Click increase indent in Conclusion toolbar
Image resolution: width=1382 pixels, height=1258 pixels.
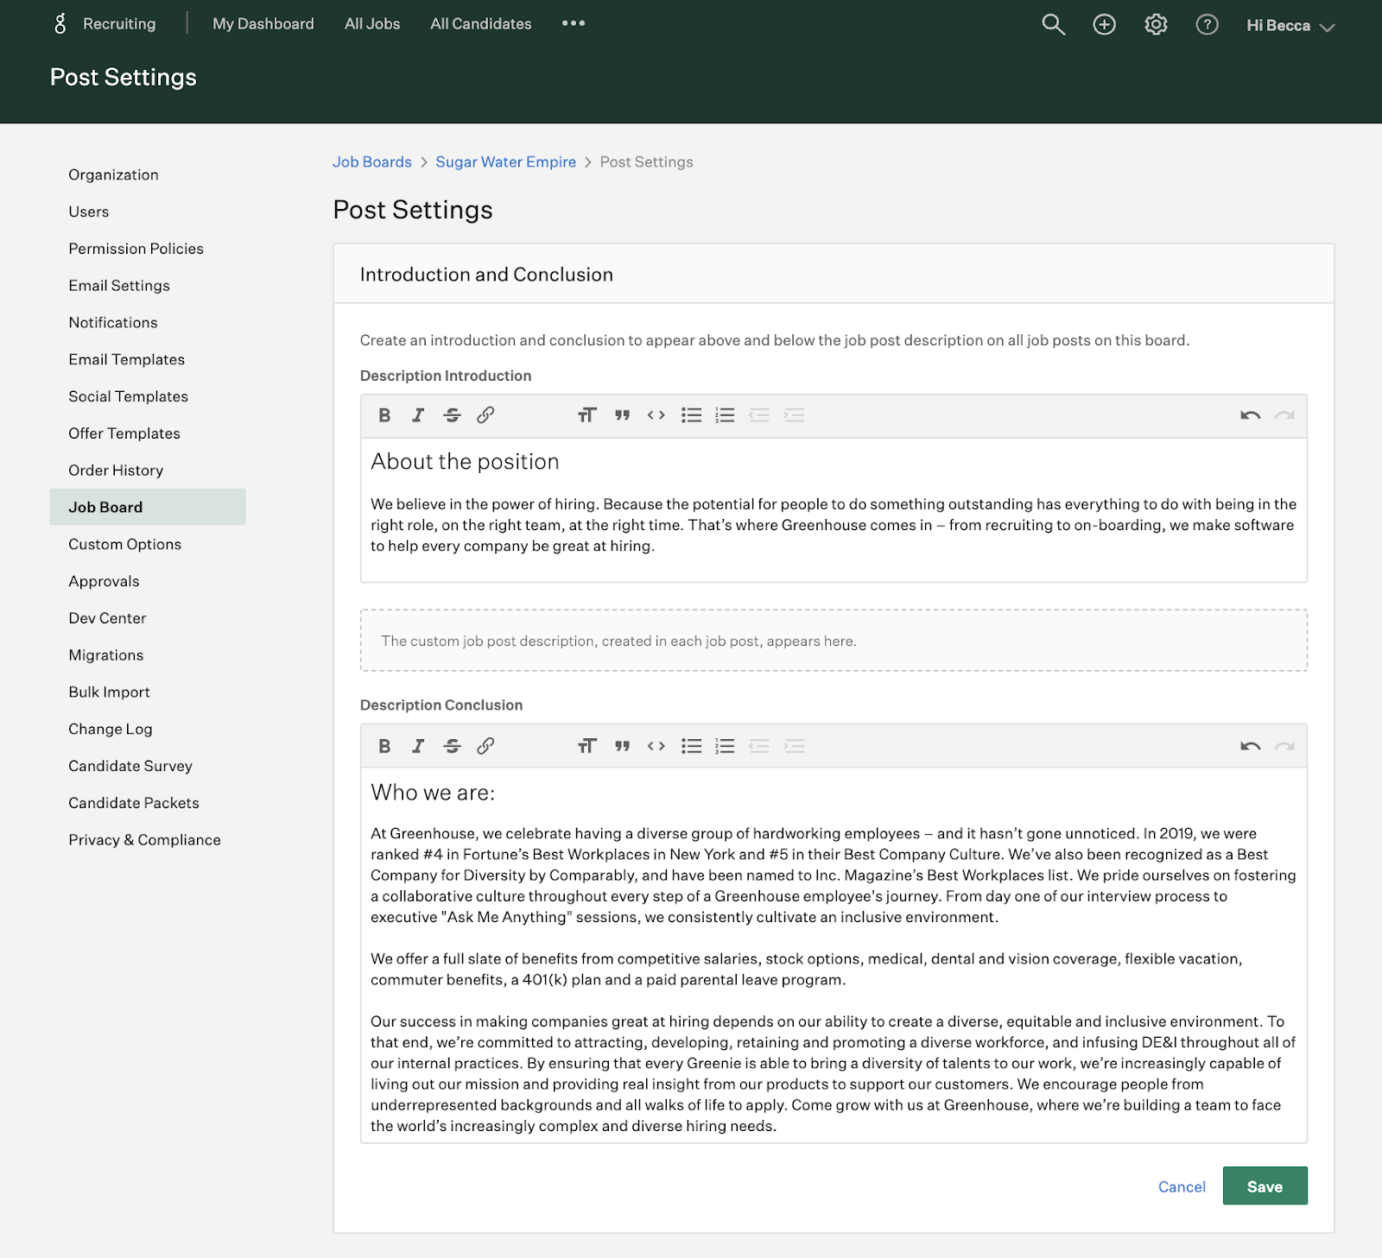pyautogui.click(x=794, y=746)
